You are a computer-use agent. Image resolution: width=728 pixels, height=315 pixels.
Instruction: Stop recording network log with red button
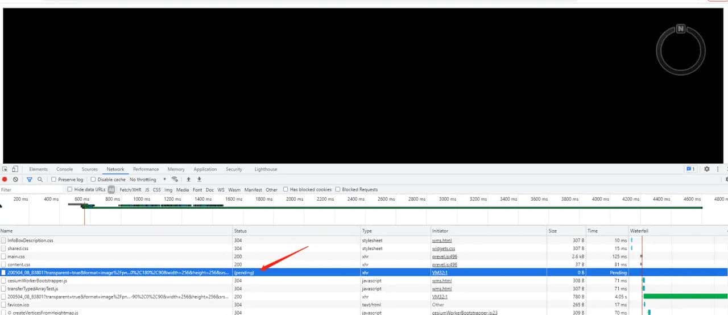coord(5,180)
